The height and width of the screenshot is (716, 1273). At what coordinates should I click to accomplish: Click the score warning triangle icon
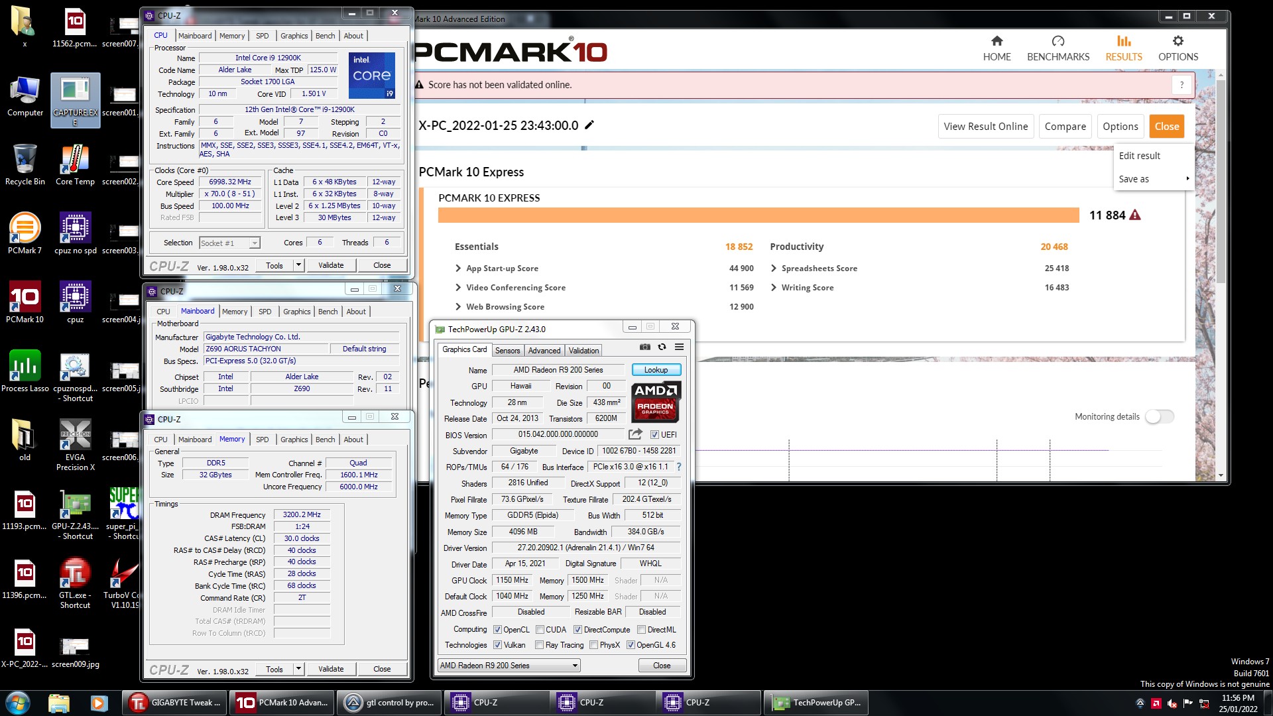[x=1135, y=215]
